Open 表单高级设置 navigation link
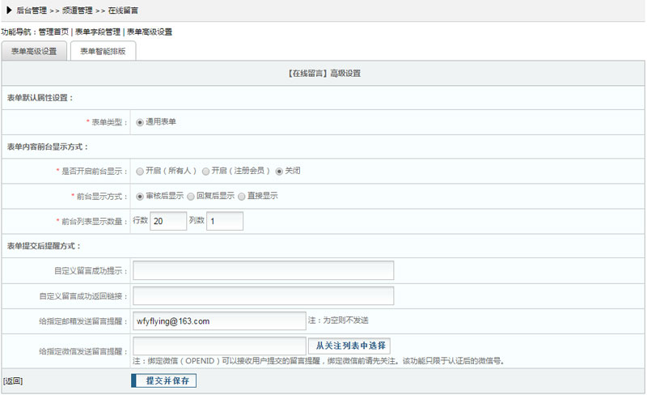Screen dimensions: 647x395 point(150,32)
